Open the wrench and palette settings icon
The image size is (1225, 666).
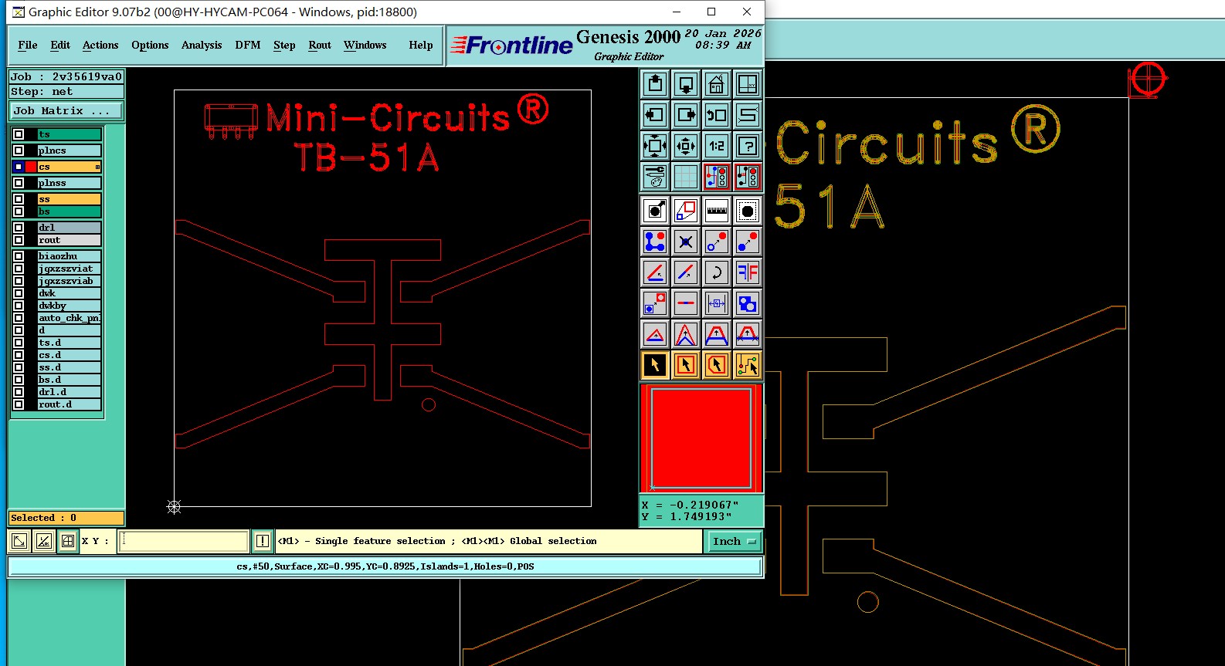coord(655,177)
